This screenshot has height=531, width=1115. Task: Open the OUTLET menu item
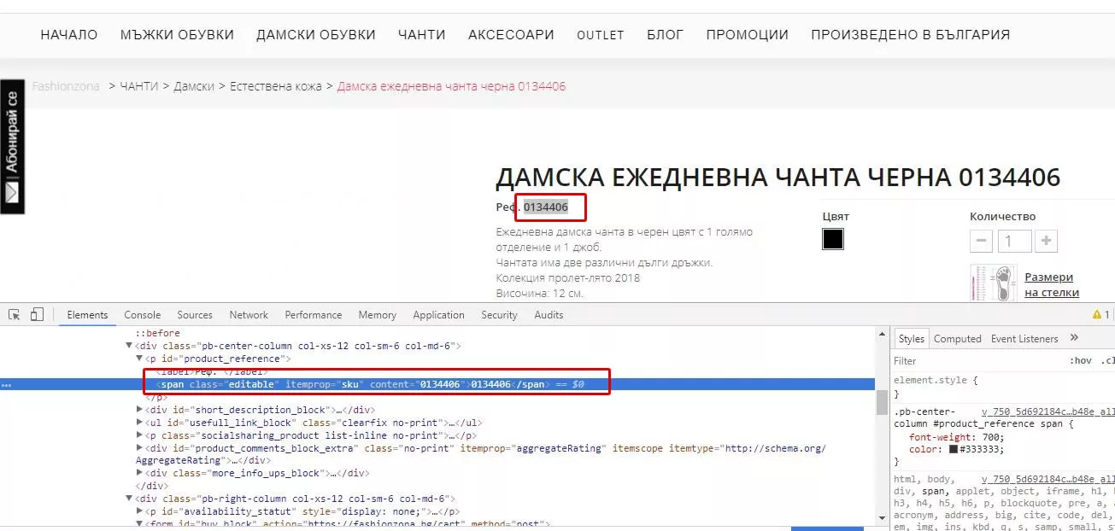[x=601, y=35]
